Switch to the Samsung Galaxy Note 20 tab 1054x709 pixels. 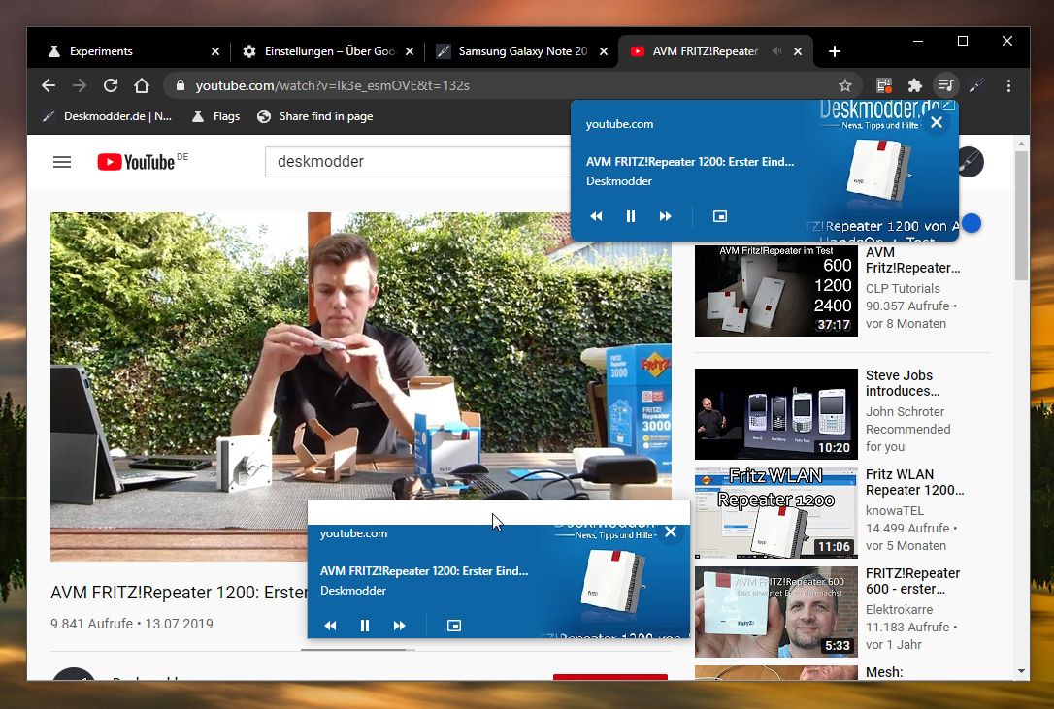[x=521, y=51]
